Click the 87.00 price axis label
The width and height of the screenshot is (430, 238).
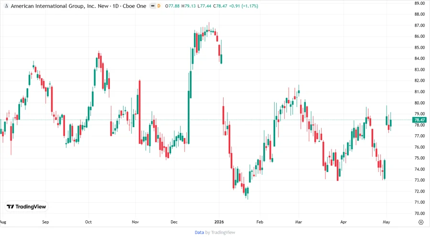[419, 25]
